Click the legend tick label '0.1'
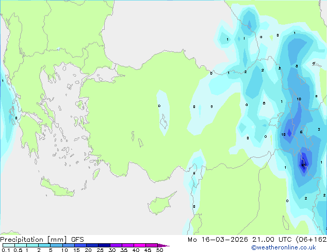The width and height of the screenshot is (327, 252). coord(6,250)
